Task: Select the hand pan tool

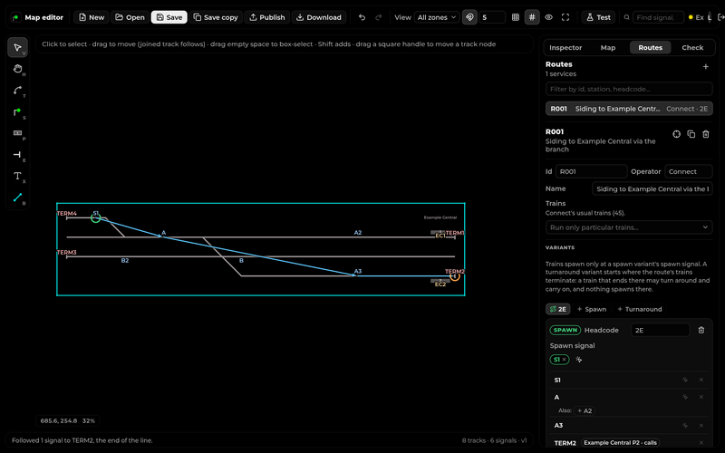Action: tap(17, 69)
